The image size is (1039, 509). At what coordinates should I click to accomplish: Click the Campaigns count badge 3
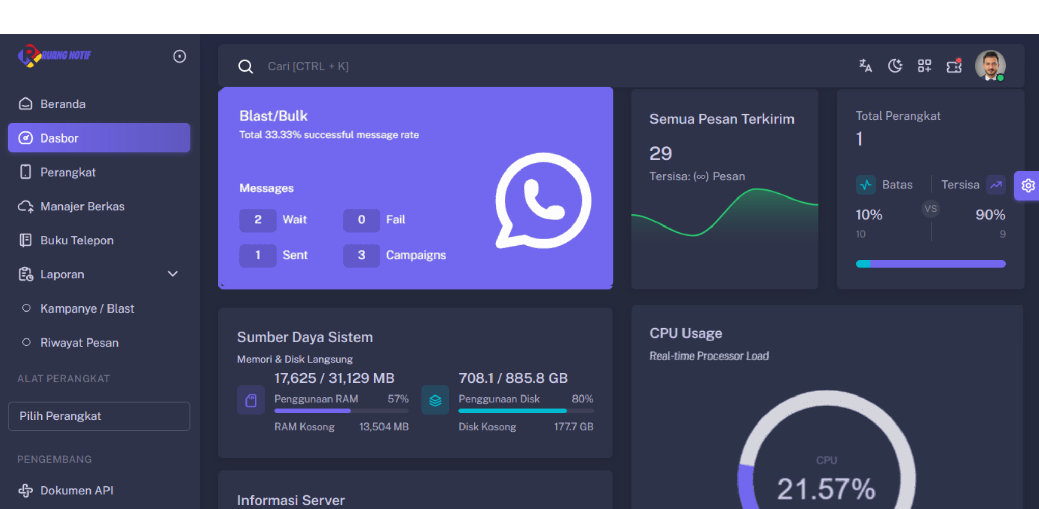coord(361,255)
